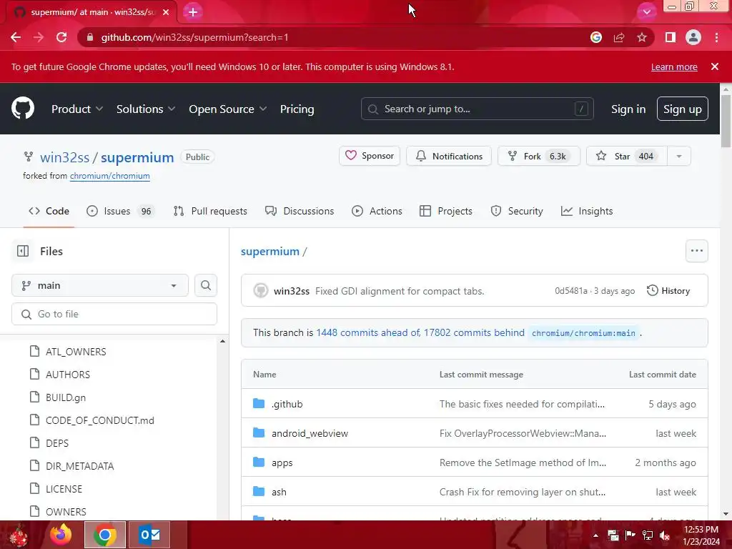Open the Pricing page

pos(297,109)
